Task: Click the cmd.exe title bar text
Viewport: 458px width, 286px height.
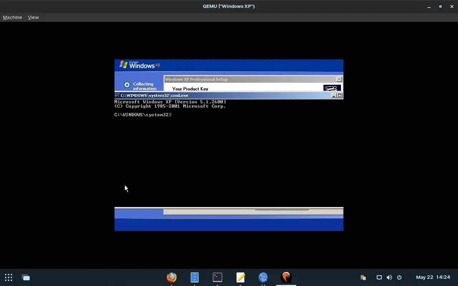Action: click(155, 95)
